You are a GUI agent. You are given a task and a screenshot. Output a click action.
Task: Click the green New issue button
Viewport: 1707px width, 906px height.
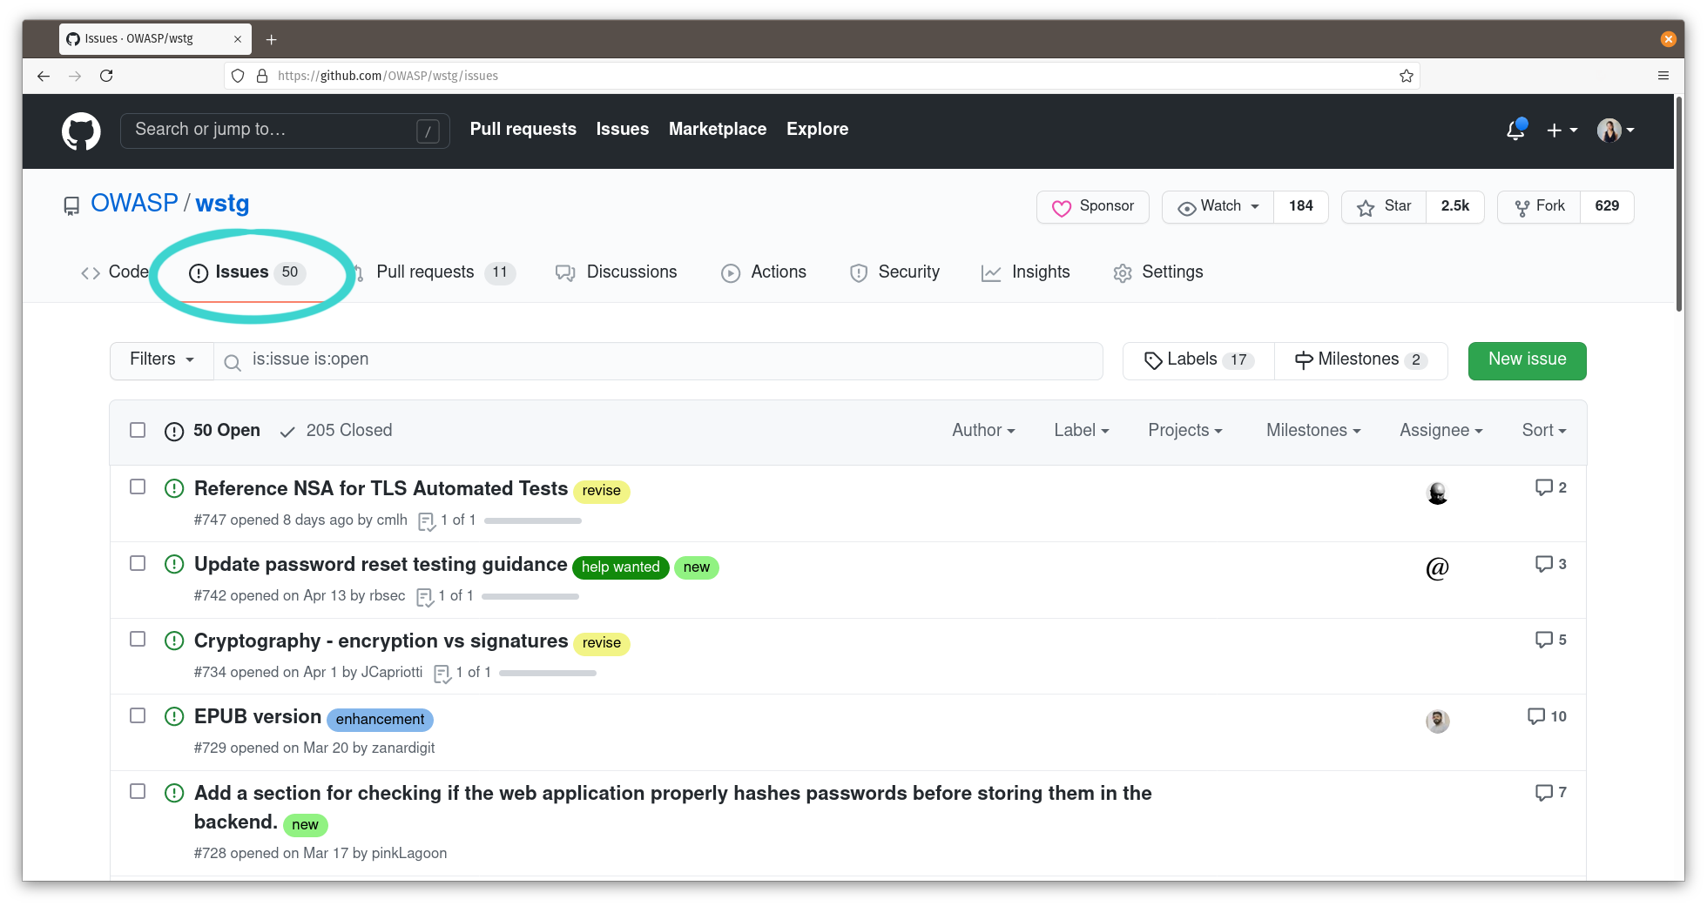click(x=1527, y=360)
